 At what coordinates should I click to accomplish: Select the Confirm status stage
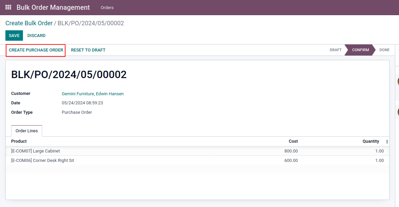click(x=360, y=50)
